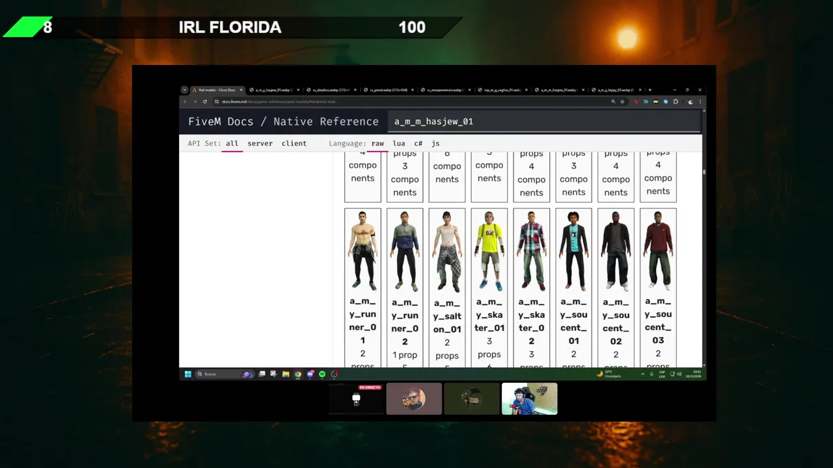The height and width of the screenshot is (468, 833).
Task: Choose the 'js' language option
Action: click(435, 144)
